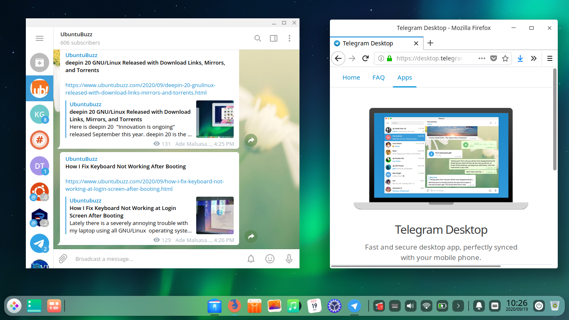Go forward in Firefox
Screen dimensions: 569x320
(x=352, y=58)
